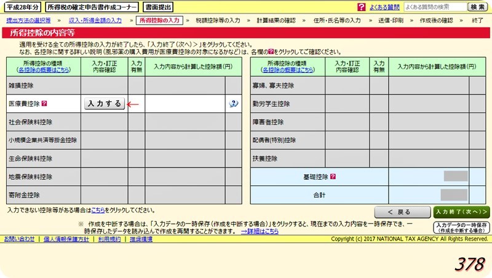Open the 推奨環境 footer link
The height and width of the screenshot is (278, 492).
click(x=141, y=239)
